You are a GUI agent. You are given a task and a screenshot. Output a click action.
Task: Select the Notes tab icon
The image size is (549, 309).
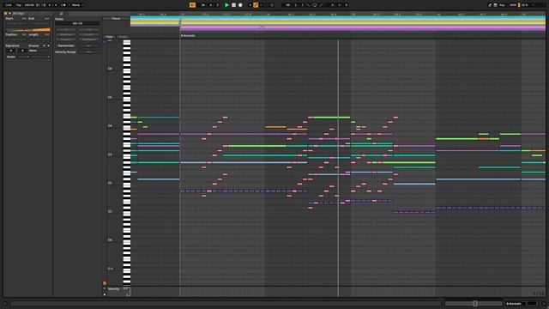click(x=61, y=14)
